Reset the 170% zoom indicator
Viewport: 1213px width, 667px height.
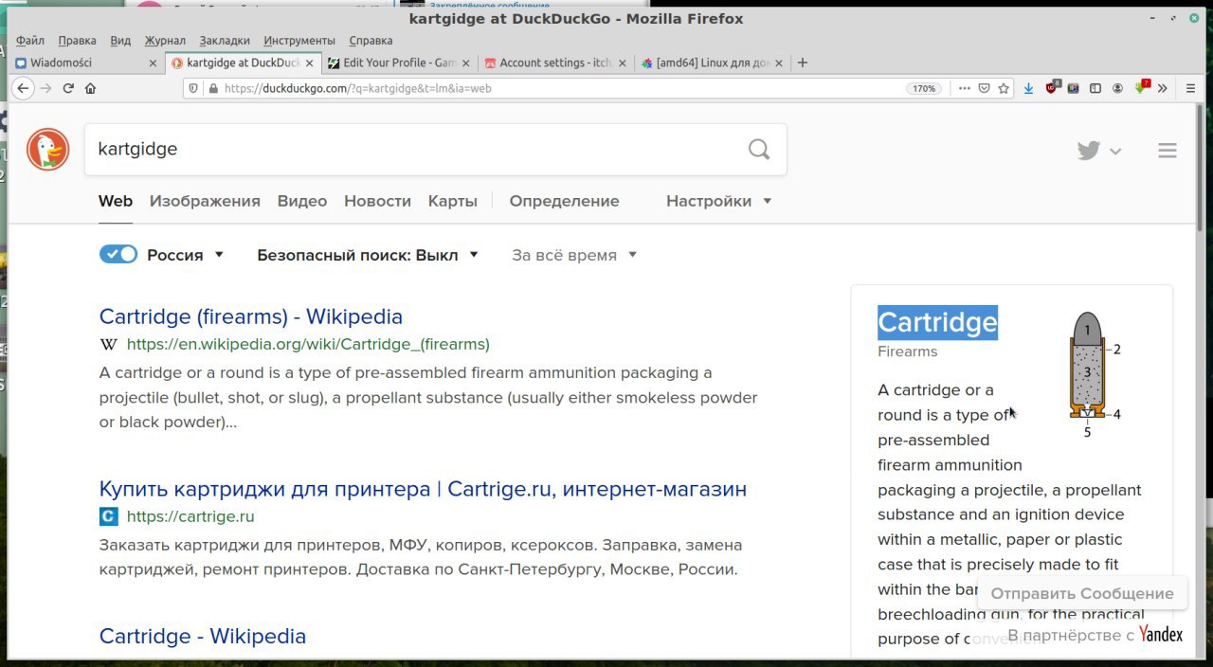point(924,88)
